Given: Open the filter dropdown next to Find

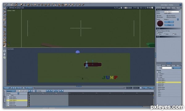Looking at the screenshot, I should [176, 68].
